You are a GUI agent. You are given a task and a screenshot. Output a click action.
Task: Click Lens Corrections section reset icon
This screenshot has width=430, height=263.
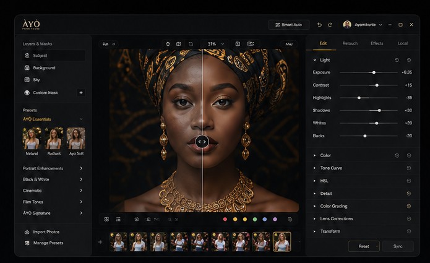[x=408, y=219]
